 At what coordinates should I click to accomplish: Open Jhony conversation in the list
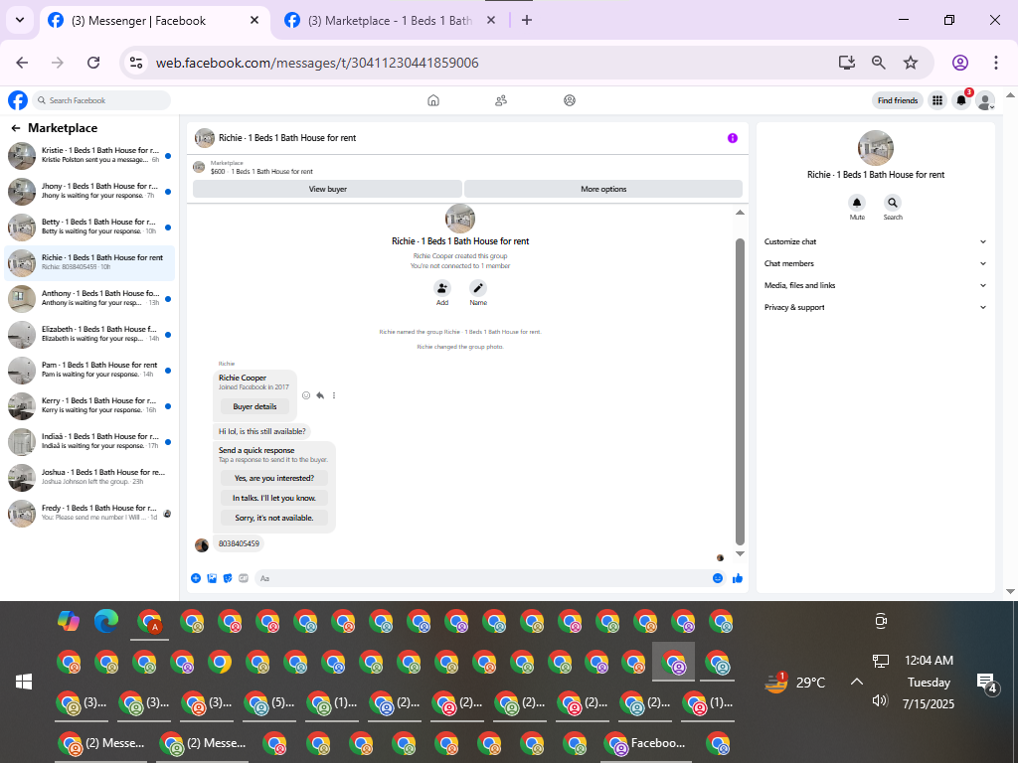pos(89,192)
